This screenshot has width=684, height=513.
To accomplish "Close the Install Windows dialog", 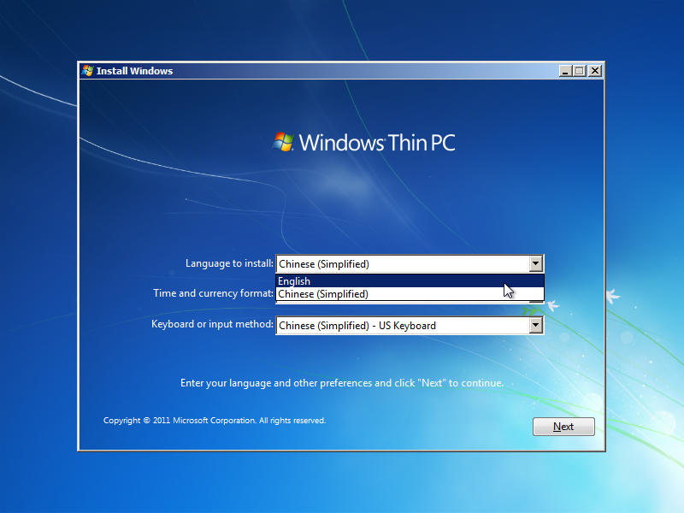I will coord(594,71).
